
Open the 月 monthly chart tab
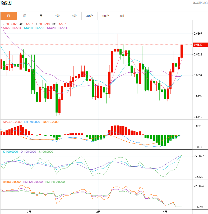(41, 16)
